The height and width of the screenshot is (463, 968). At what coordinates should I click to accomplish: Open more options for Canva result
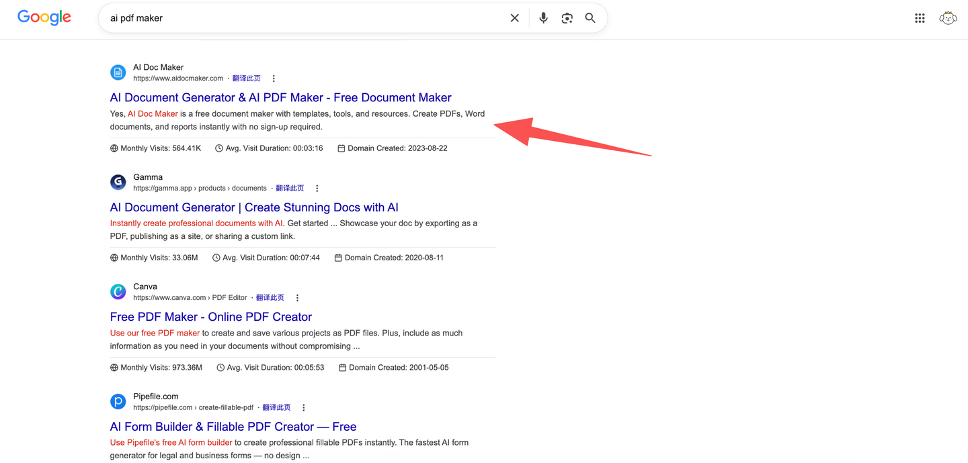click(x=297, y=298)
